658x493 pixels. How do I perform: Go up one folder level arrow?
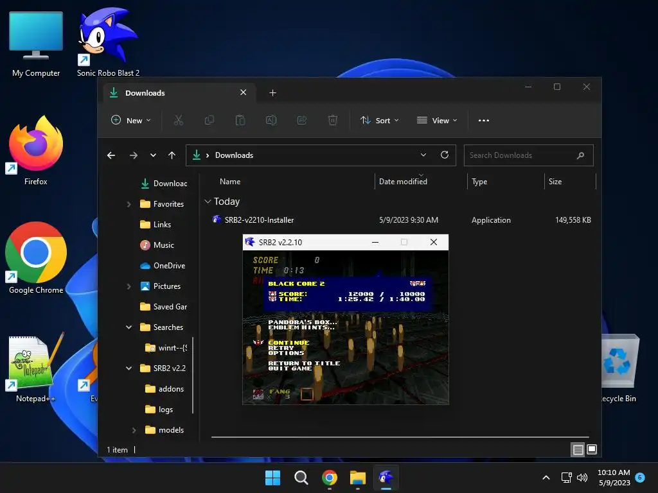(x=172, y=155)
